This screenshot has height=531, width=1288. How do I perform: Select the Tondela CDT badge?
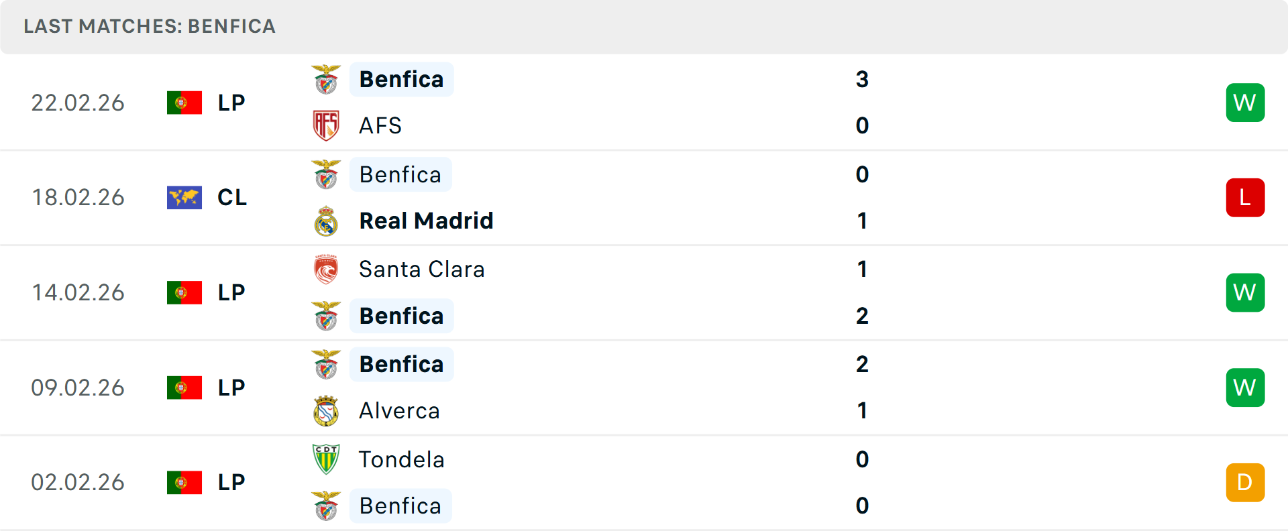coord(326,460)
